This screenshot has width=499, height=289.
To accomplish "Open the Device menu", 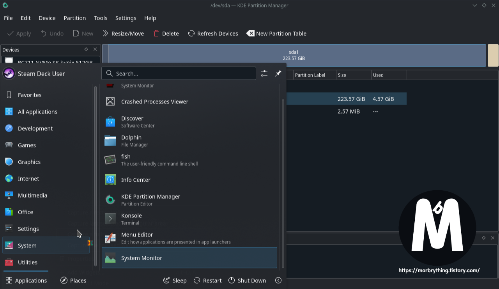I will pos(47,18).
